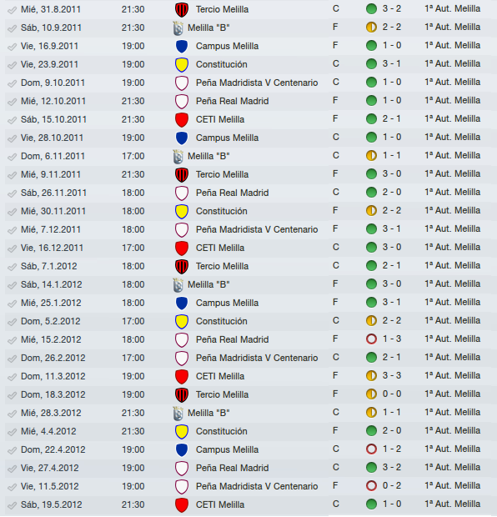497x517 pixels.
Task: Click red CETI Melilla shield on 15.10.2011
Action: [182, 120]
